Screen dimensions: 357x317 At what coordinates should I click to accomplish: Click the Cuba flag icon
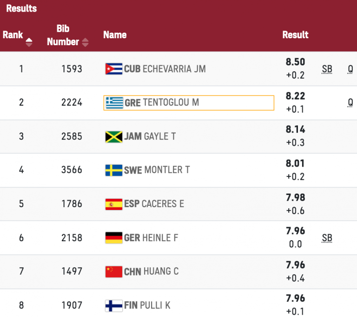click(114, 69)
